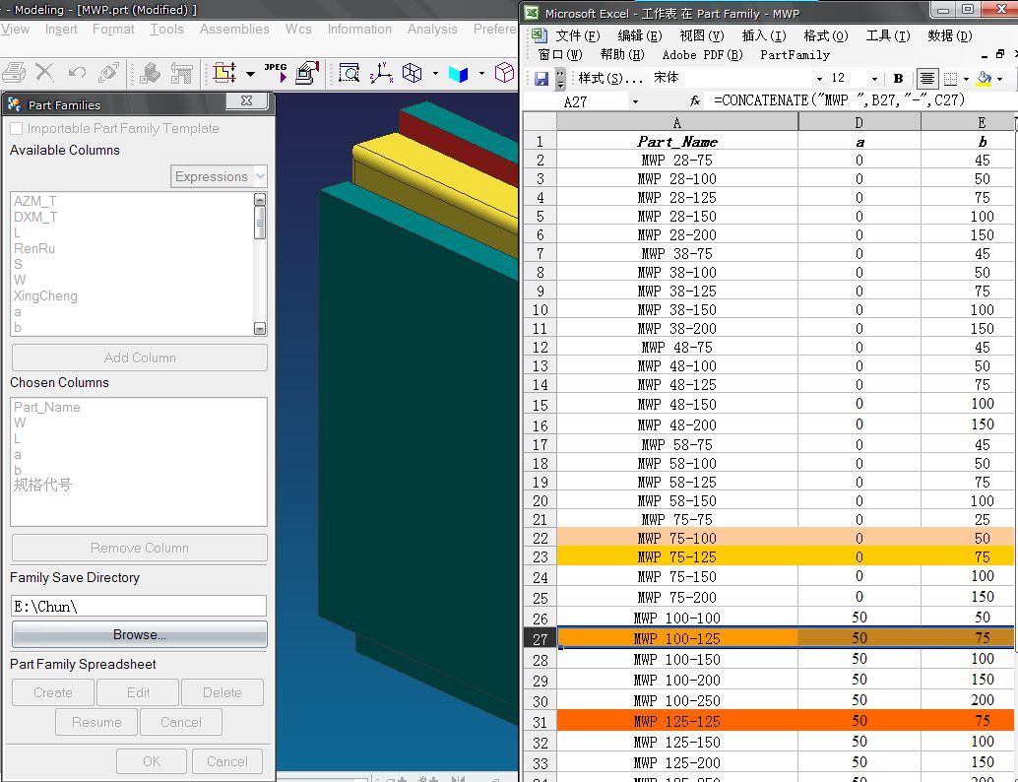The image size is (1018, 782).
Task: Click the Add Column button
Action: pyautogui.click(x=140, y=358)
